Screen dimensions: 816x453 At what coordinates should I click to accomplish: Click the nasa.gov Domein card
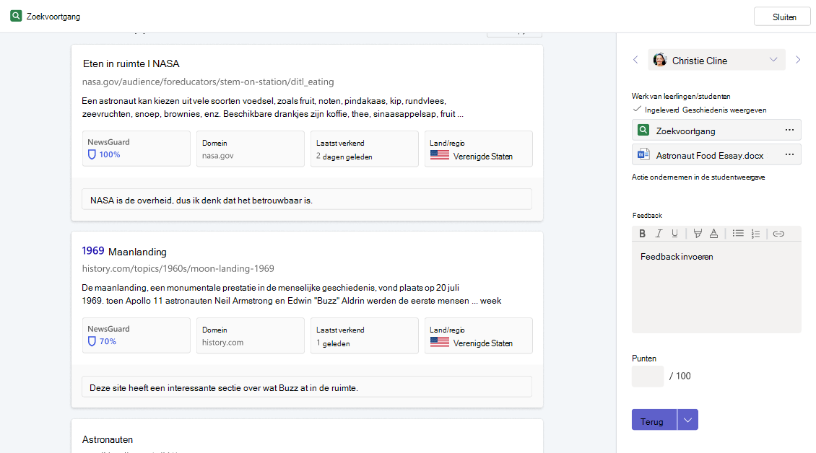(x=251, y=149)
